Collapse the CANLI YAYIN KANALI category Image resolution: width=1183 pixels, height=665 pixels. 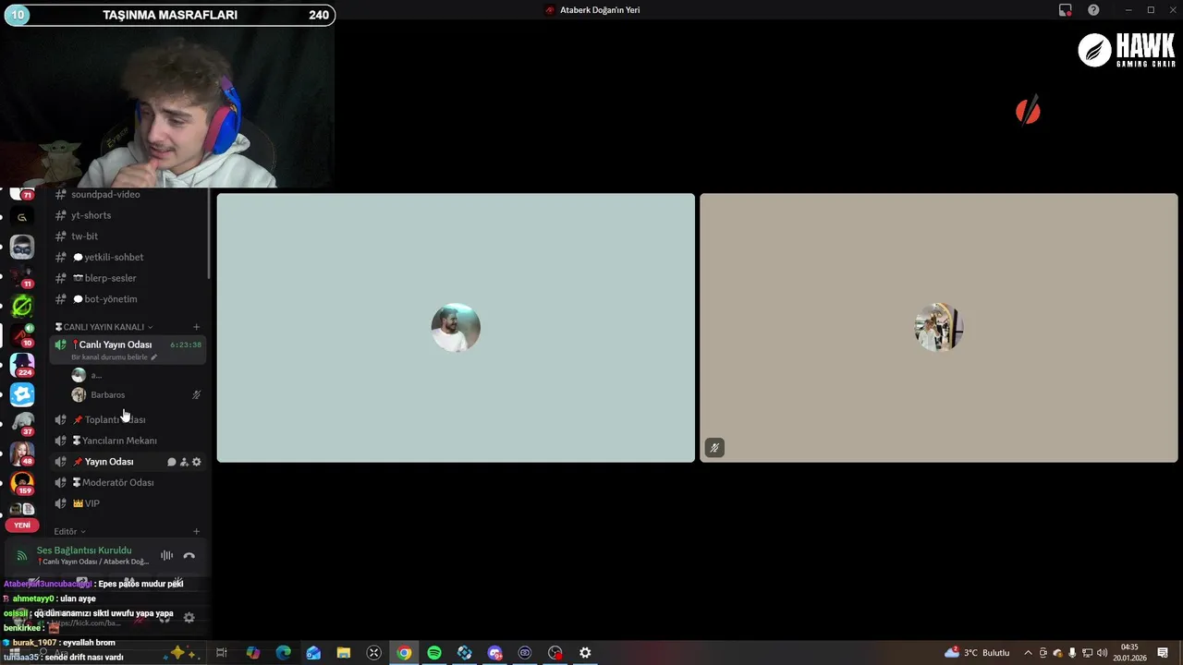[x=104, y=327]
